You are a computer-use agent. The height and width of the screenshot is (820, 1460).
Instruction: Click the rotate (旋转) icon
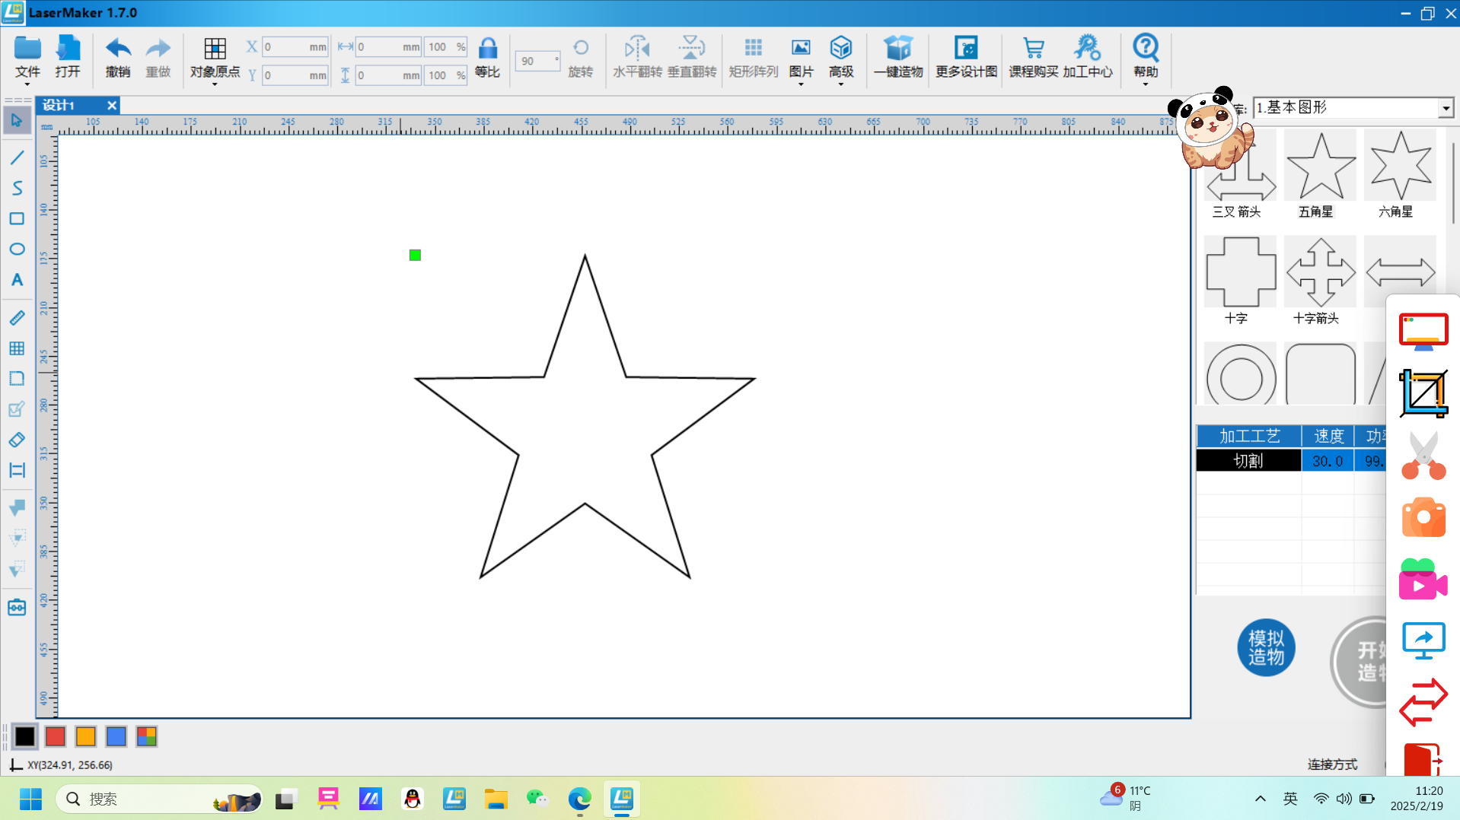[580, 57]
